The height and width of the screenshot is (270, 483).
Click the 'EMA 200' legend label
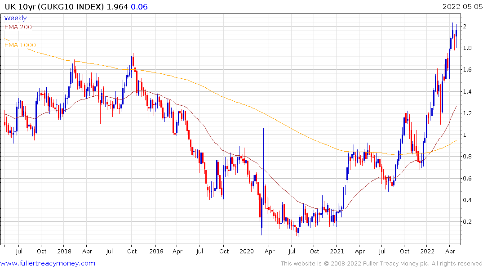pos(18,27)
